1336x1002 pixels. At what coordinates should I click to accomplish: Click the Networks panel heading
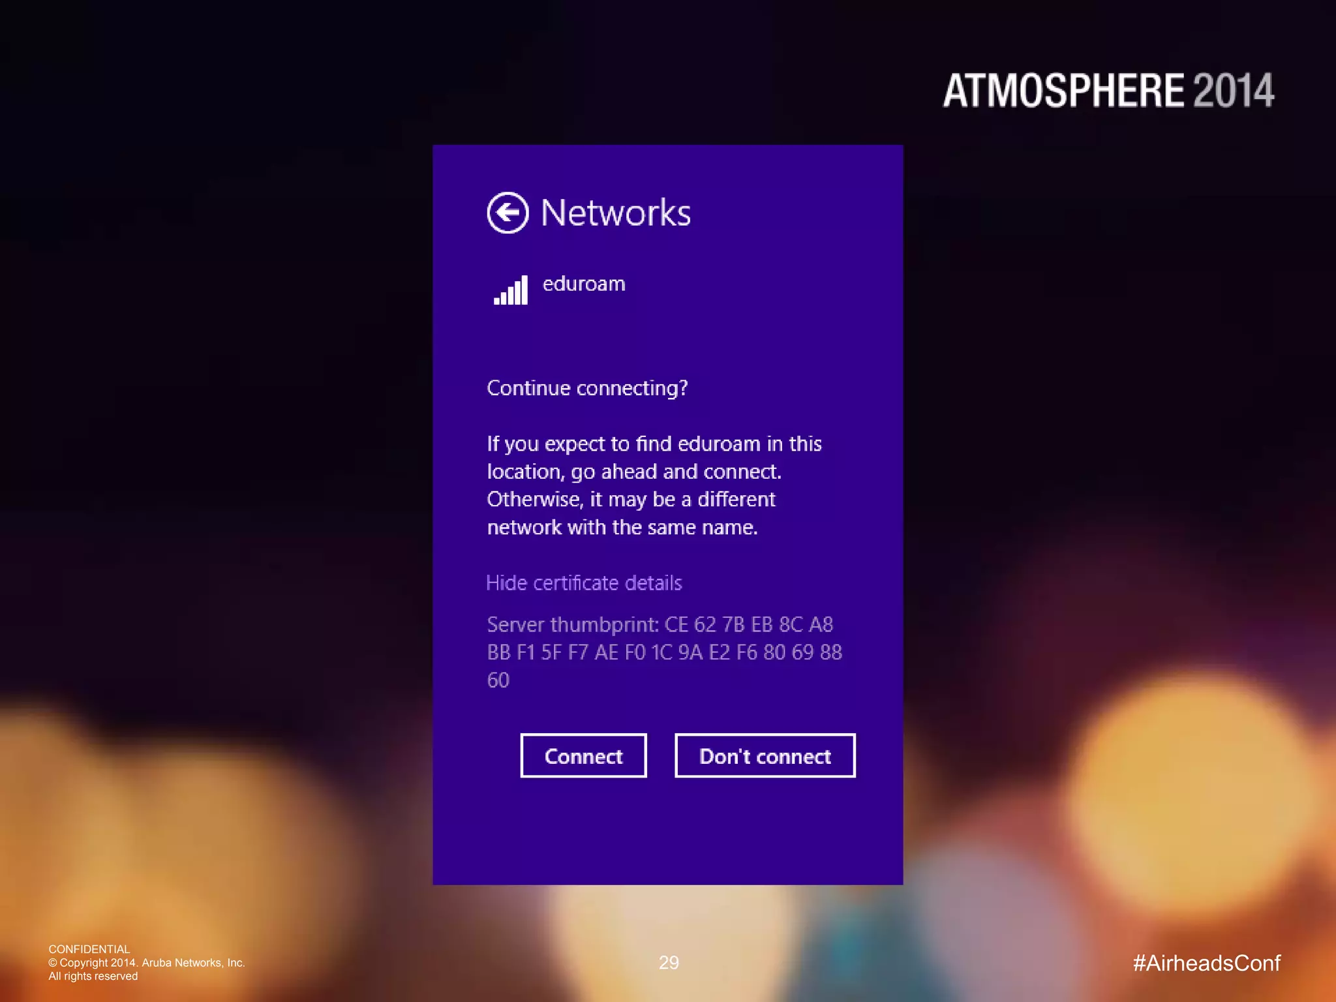(x=615, y=213)
